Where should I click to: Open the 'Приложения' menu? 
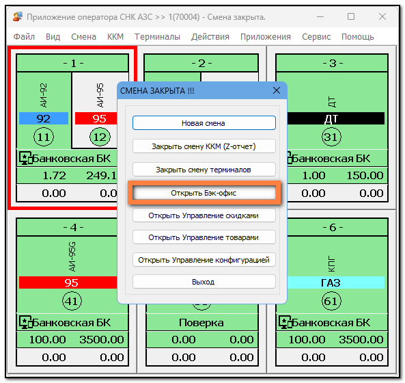[x=266, y=37]
